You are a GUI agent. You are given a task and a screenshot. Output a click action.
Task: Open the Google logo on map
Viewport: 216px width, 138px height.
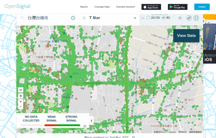(23, 131)
